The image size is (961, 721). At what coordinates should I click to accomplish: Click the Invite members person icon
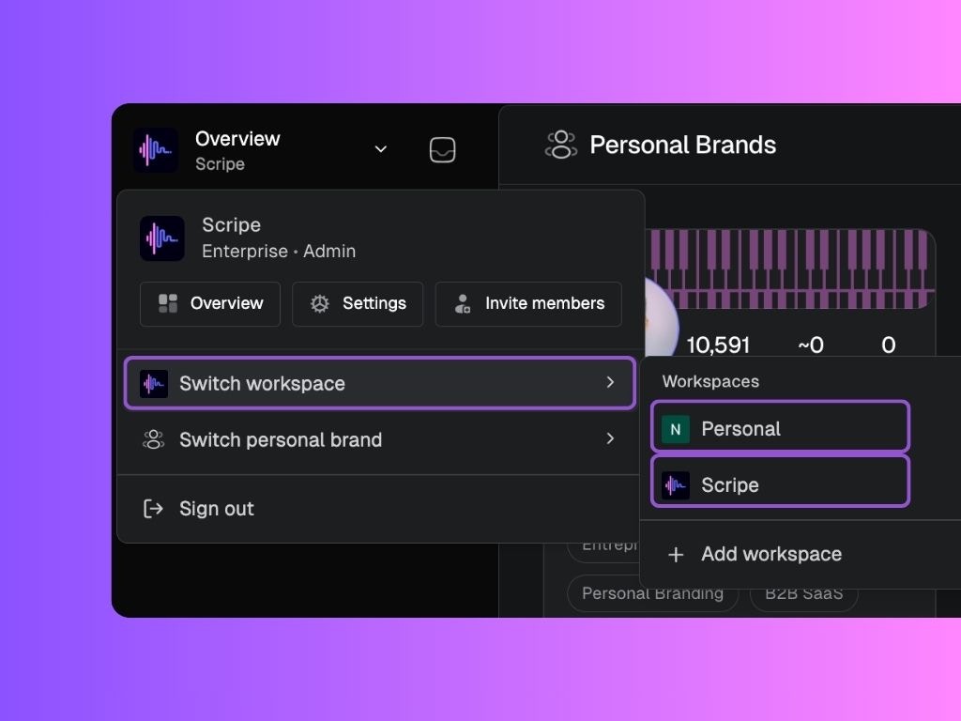coord(463,303)
